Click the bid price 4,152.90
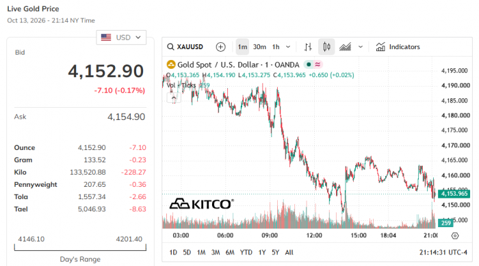The width and height of the screenshot is (479, 266). coord(105,71)
